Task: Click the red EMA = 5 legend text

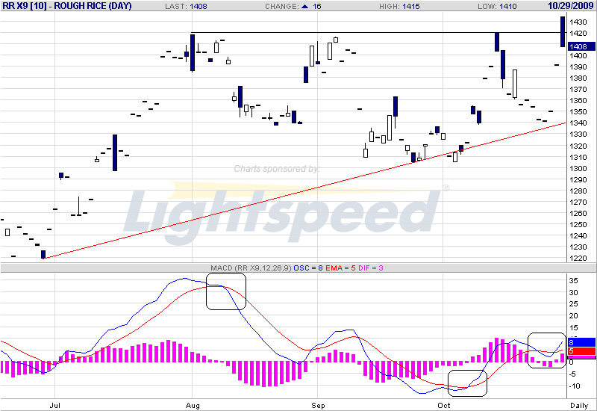Action: point(340,268)
